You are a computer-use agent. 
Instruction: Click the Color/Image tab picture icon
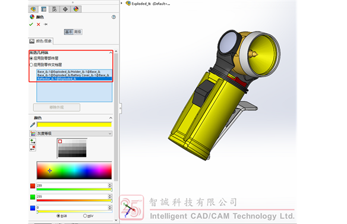(x=32, y=41)
